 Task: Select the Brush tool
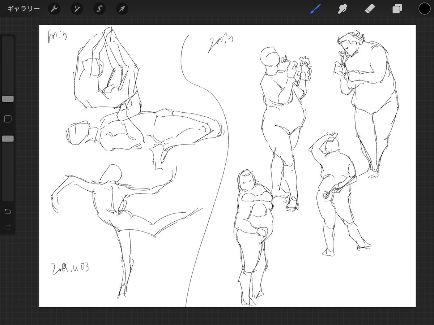tap(315, 9)
